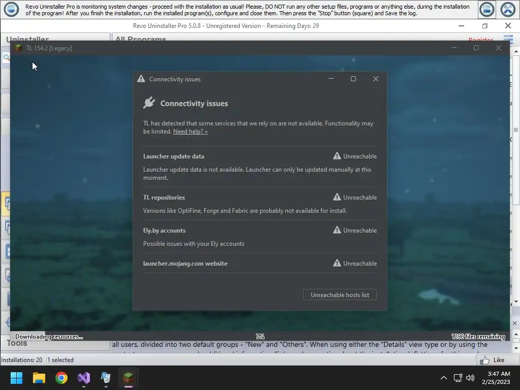This screenshot has width=520, height=390.
Task: Select the Ely.by accounts heading
Action: point(164,231)
